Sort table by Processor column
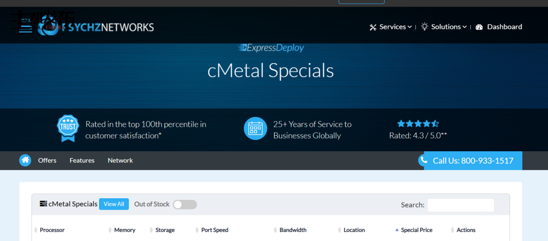This screenshot has width=548, height=241. click(52, 230)
